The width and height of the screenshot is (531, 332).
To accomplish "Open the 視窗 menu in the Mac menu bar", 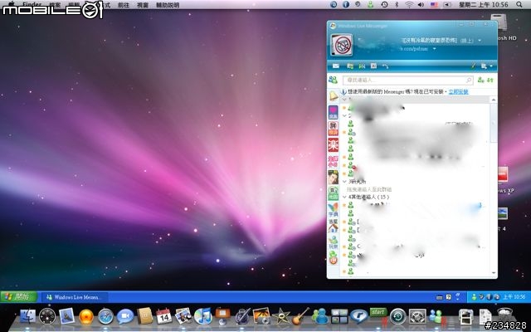I will tap(143, 5).
